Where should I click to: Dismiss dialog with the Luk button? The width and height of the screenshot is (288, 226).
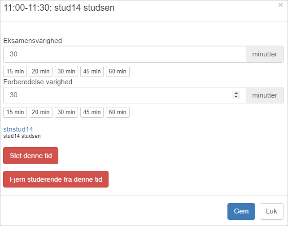(x=271, y=211)
